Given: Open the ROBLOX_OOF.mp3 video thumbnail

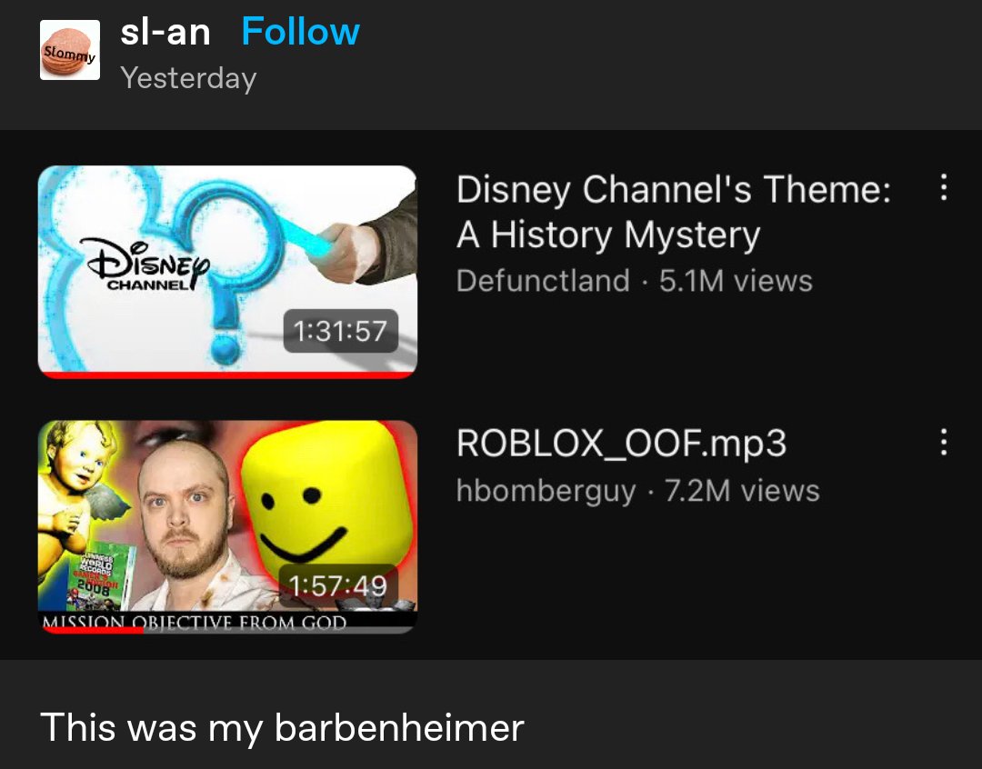Looking at the screenshot, I should tap(227, 526).
